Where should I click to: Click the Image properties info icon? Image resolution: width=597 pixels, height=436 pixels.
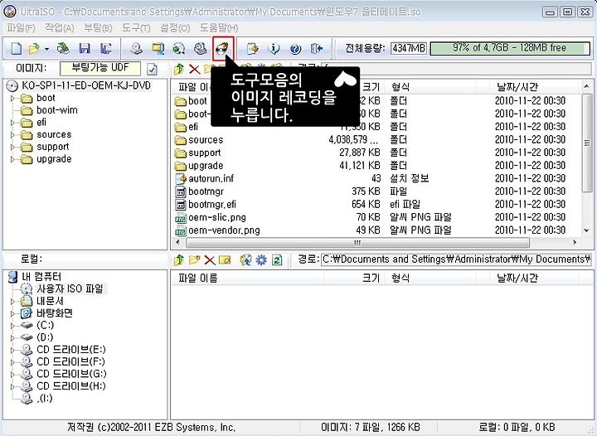[274, 48]
